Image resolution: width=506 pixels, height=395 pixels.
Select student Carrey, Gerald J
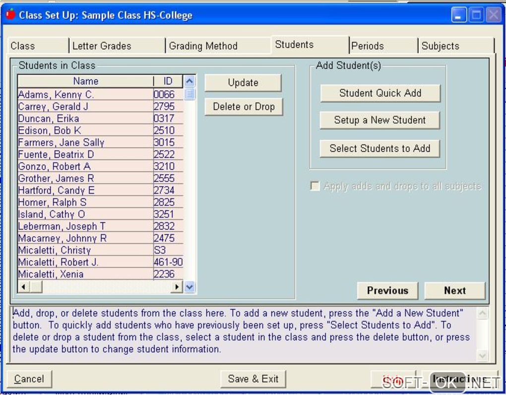(85, 107)
